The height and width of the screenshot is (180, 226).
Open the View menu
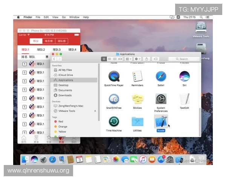point(55,17)
